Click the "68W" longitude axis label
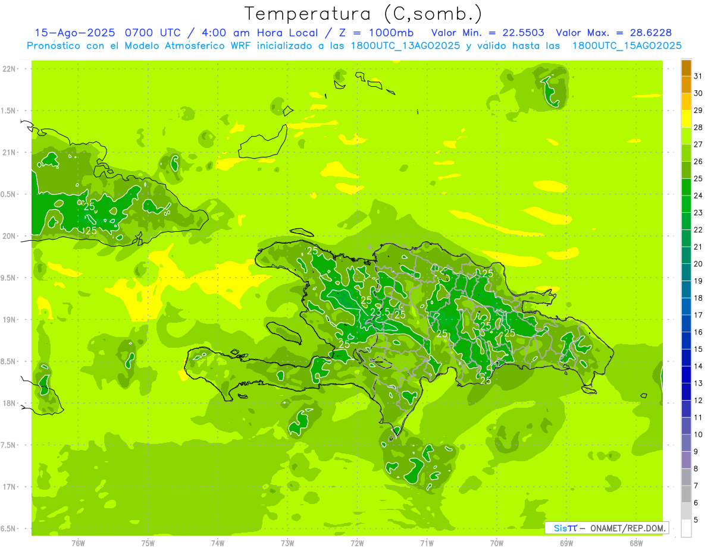The height and width of the screenshot is (551, 714). click(636, 543)
